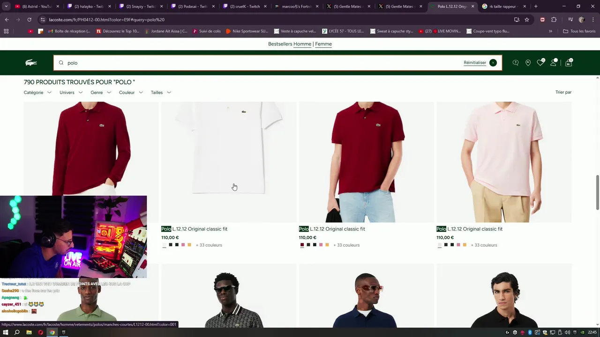
Task: Select the burgundy swatch under the short-sleeve burgundy polo
Action: coord(302,245)
